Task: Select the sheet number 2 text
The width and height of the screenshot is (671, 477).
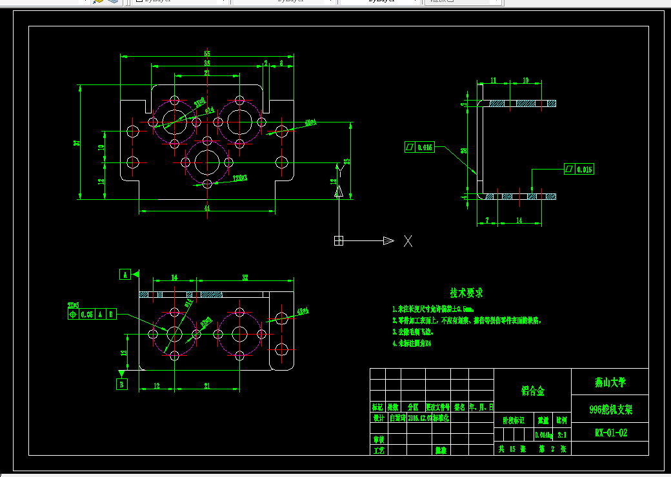Action: coord(552,449)
